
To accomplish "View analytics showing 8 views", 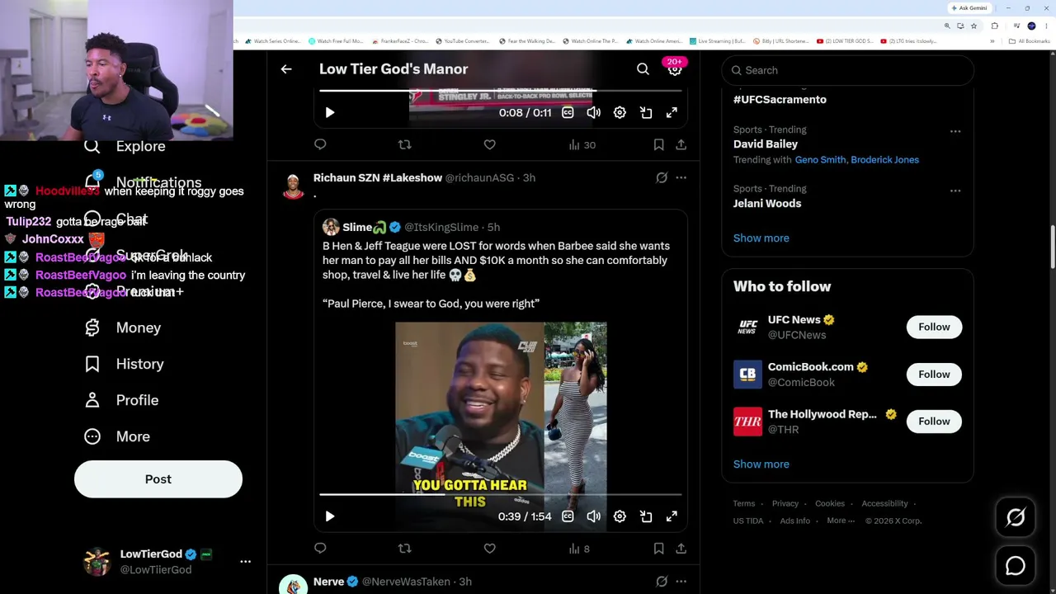I will [x=579, y=549].
